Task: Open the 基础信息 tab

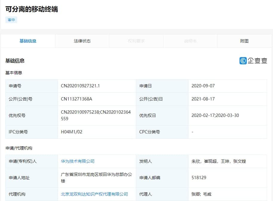Action: point(28,41)
